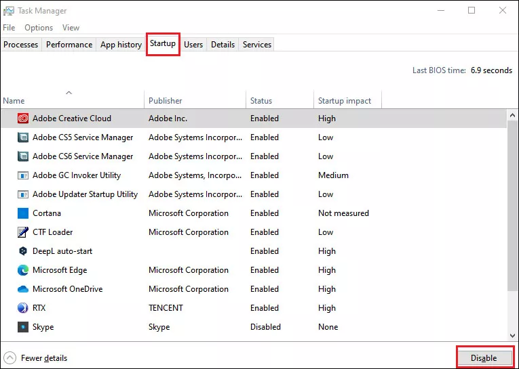The height and width of the screenshot is (369, 519).
Task: Click the scrollbar up arrow
Action: pyautogui.click(x=512, y=115)
